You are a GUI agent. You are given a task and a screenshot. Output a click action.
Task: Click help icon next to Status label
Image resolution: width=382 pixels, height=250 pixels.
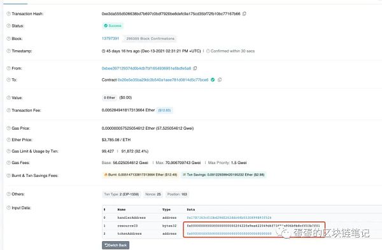pos(8,25)
